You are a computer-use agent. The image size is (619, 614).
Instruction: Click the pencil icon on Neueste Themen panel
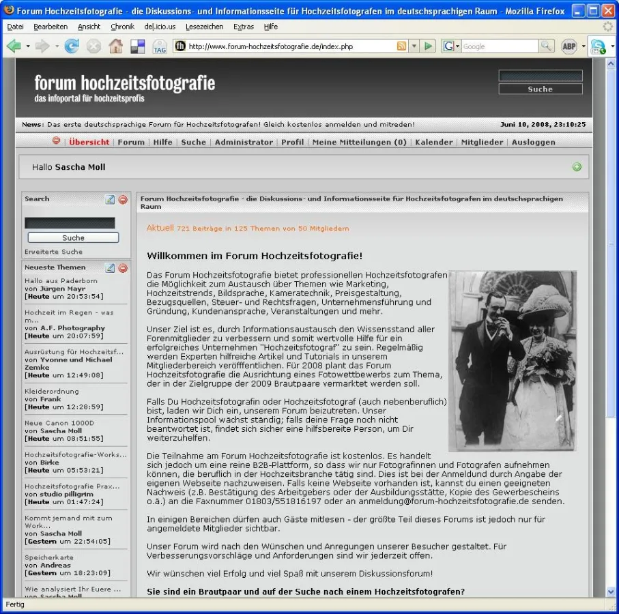[x=110, y=268]
